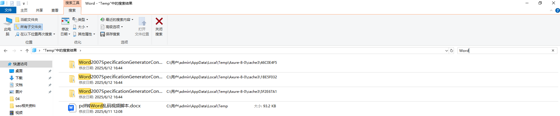Click the Help question mark icon

[557, 10]
